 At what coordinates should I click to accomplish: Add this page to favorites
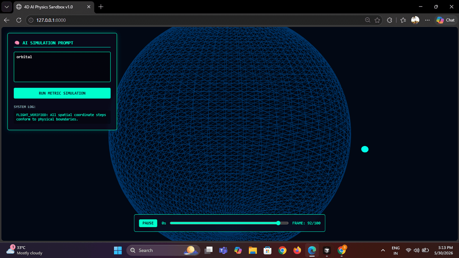(377, 20)
